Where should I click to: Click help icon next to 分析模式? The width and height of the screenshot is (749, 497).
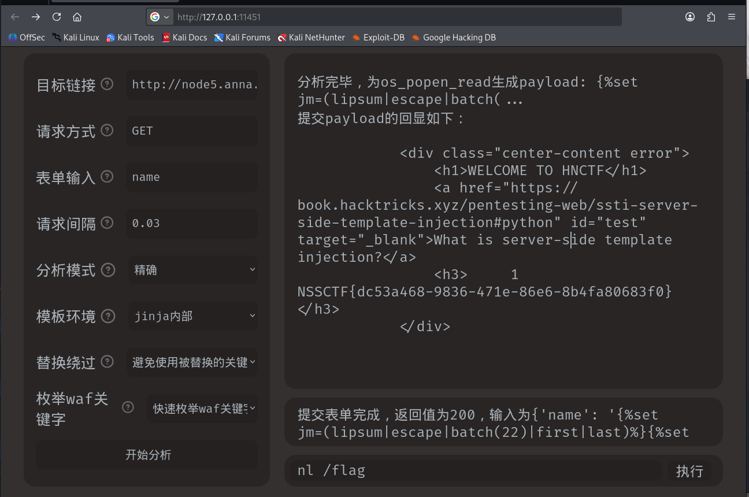107,269
